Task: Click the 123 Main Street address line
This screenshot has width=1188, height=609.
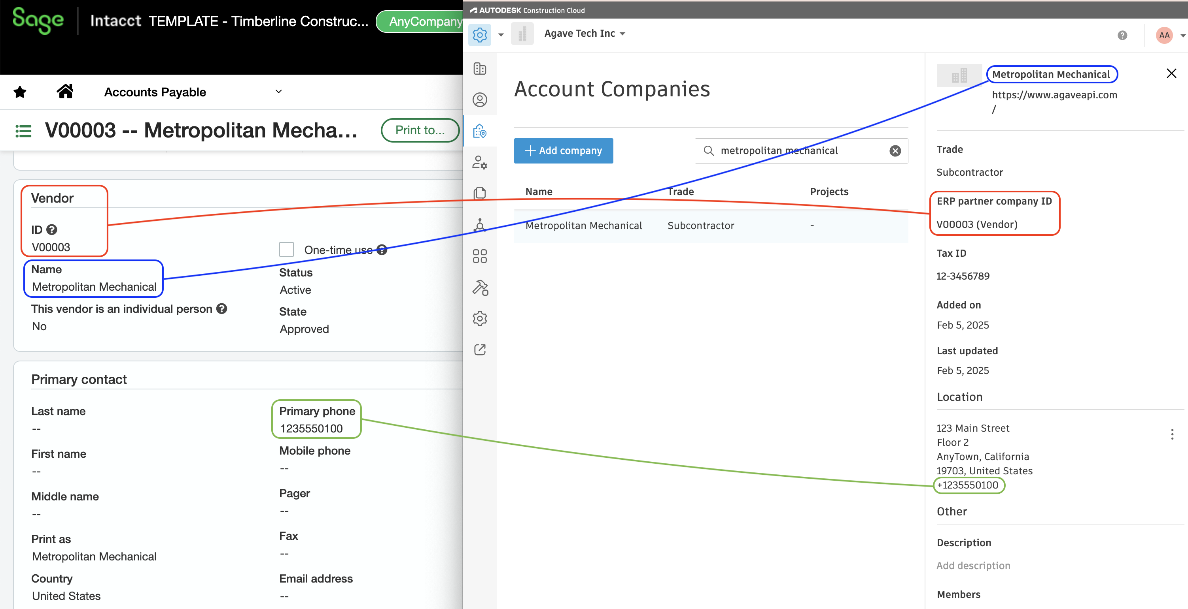Action: (x=972, y=429)
